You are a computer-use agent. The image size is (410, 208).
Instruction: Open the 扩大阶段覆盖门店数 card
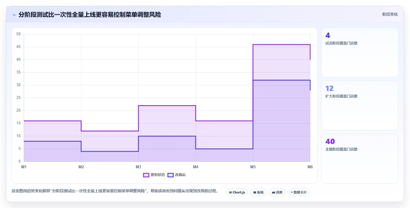[360, 105]
